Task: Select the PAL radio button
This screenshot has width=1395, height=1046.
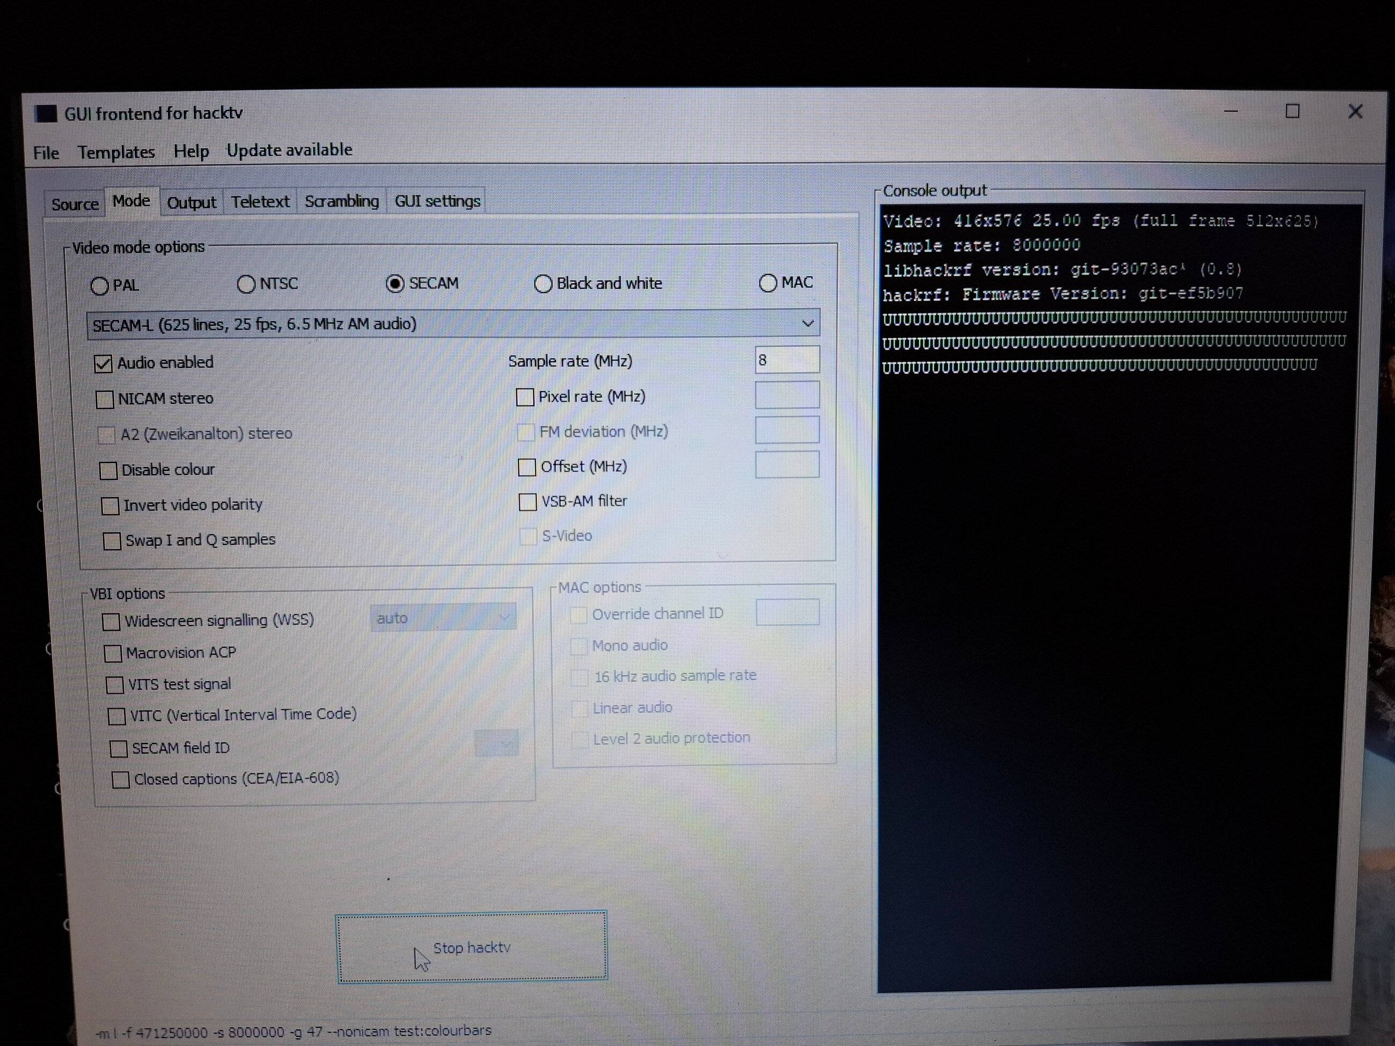Action: click(x=100, y=286)
